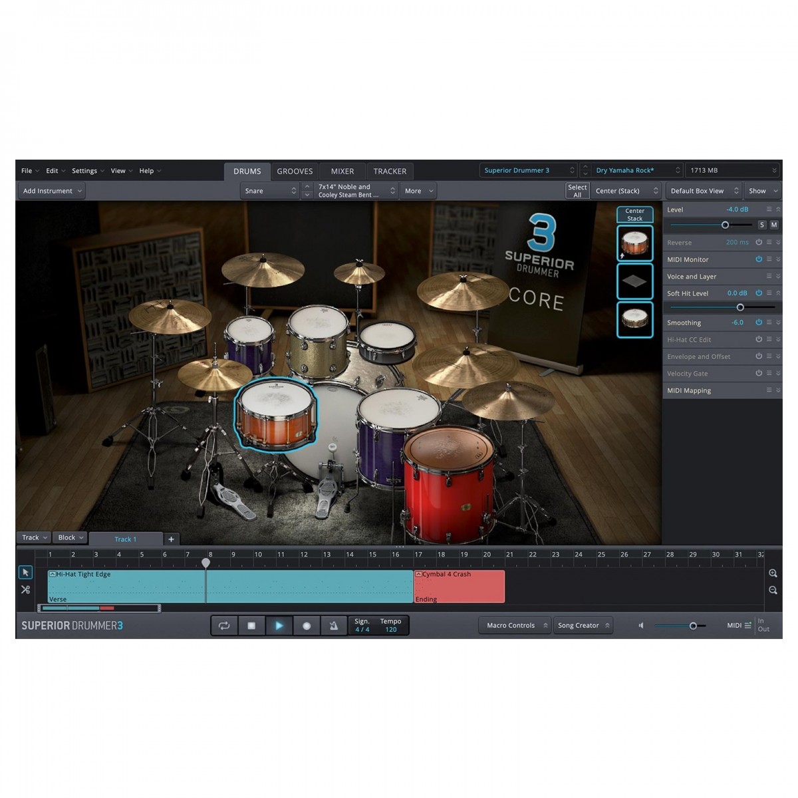Click the Select All button
Screen dimensions: 798x798
pos(577,190)
